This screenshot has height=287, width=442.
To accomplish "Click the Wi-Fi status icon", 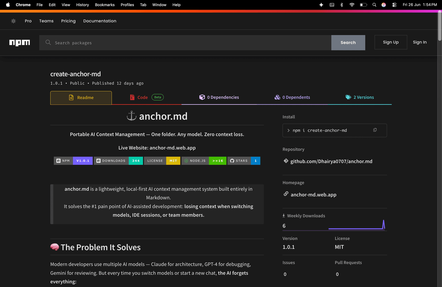I will [352, 5].
